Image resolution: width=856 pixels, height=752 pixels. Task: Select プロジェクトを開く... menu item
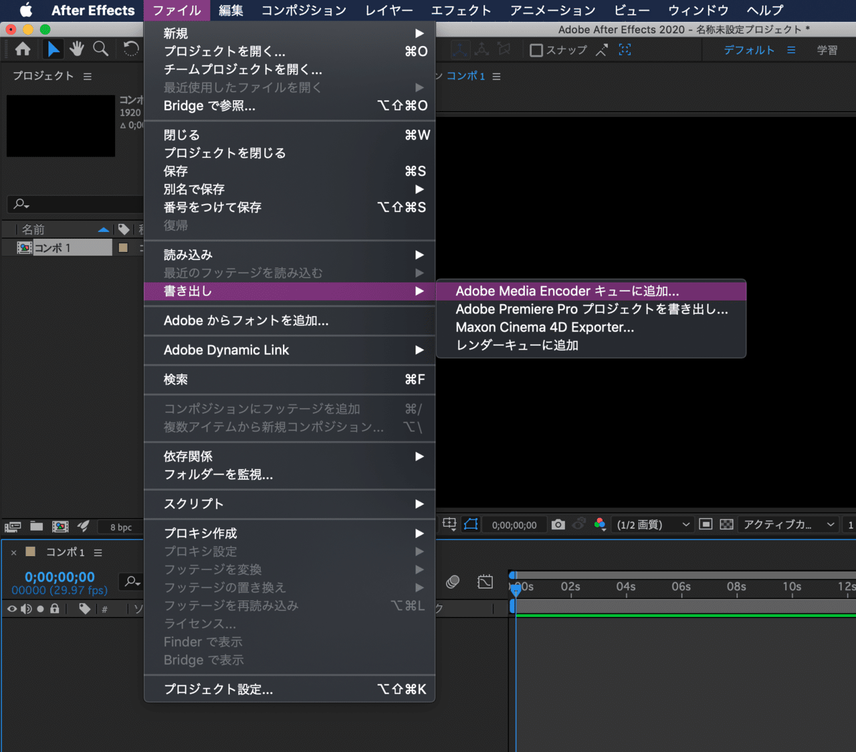(290, 51)
